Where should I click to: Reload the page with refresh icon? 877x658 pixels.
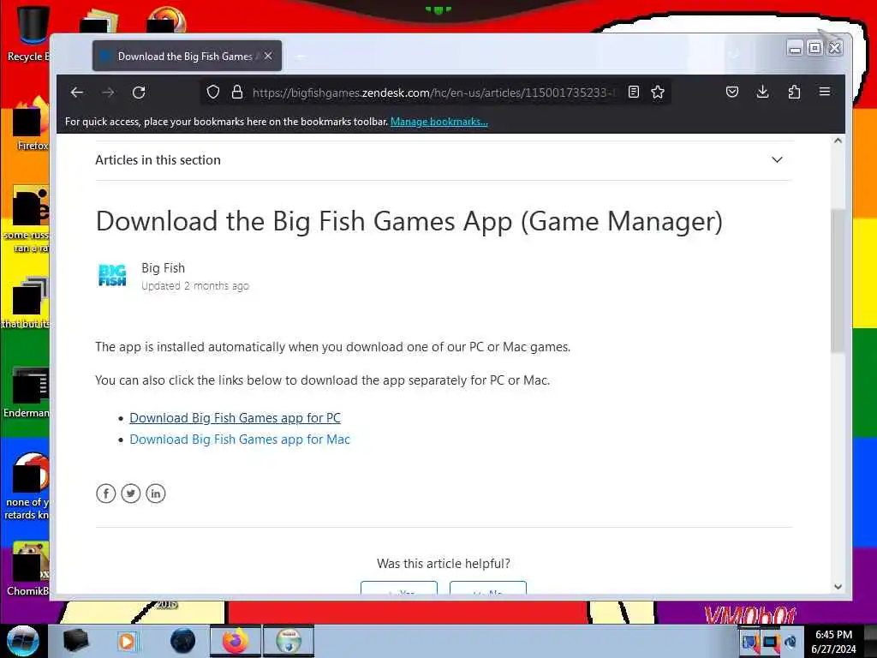click(139, 93)
